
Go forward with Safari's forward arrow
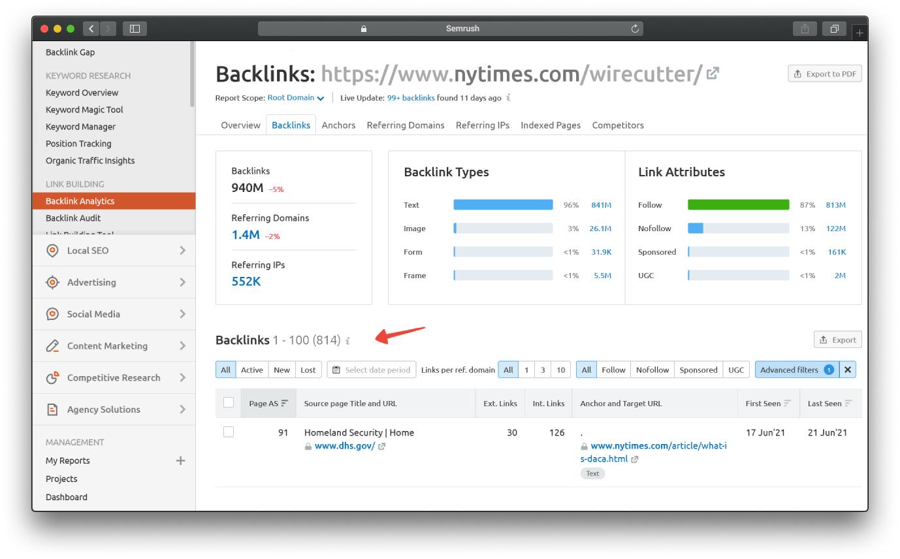(108, 29)
